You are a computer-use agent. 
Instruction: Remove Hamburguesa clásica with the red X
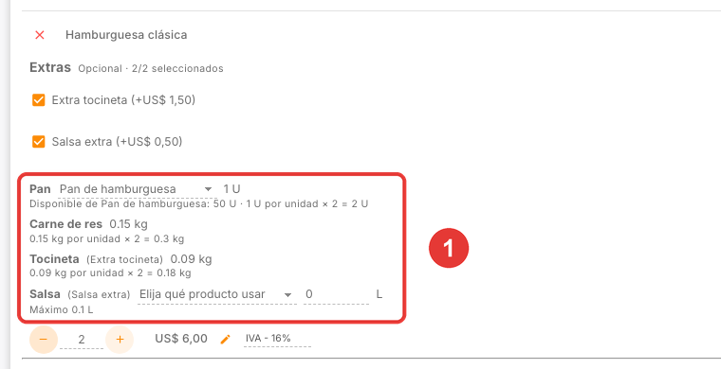click(40, 35)
